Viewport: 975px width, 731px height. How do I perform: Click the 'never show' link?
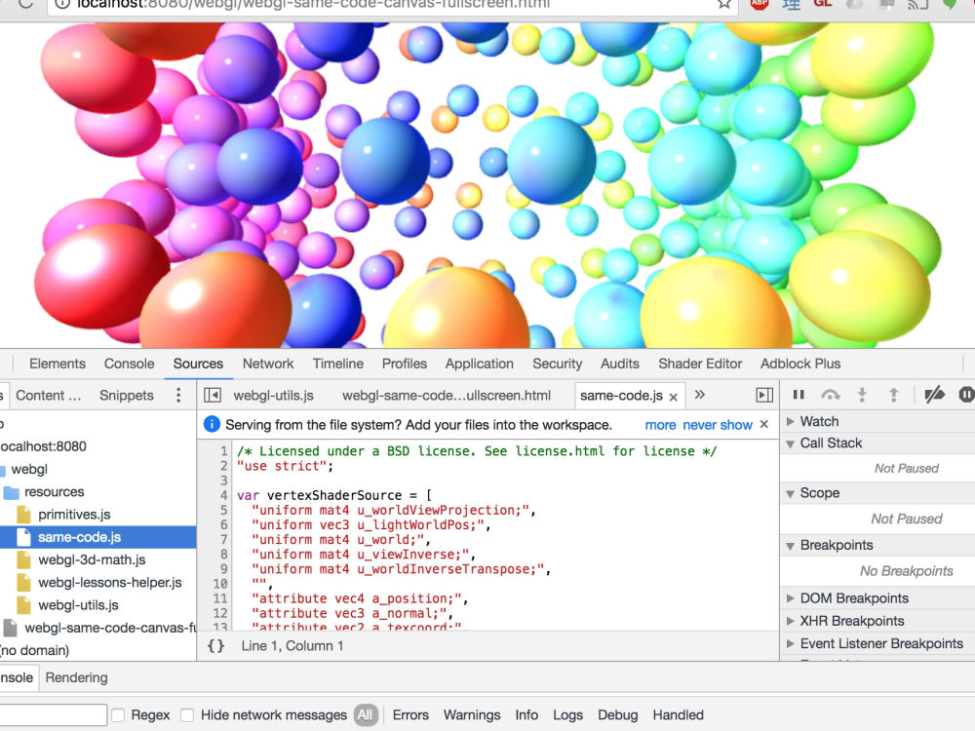coord(718,425)
